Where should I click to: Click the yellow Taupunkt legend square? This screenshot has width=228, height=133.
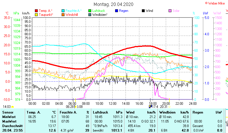pyautogui.click(x=36, y=14)
